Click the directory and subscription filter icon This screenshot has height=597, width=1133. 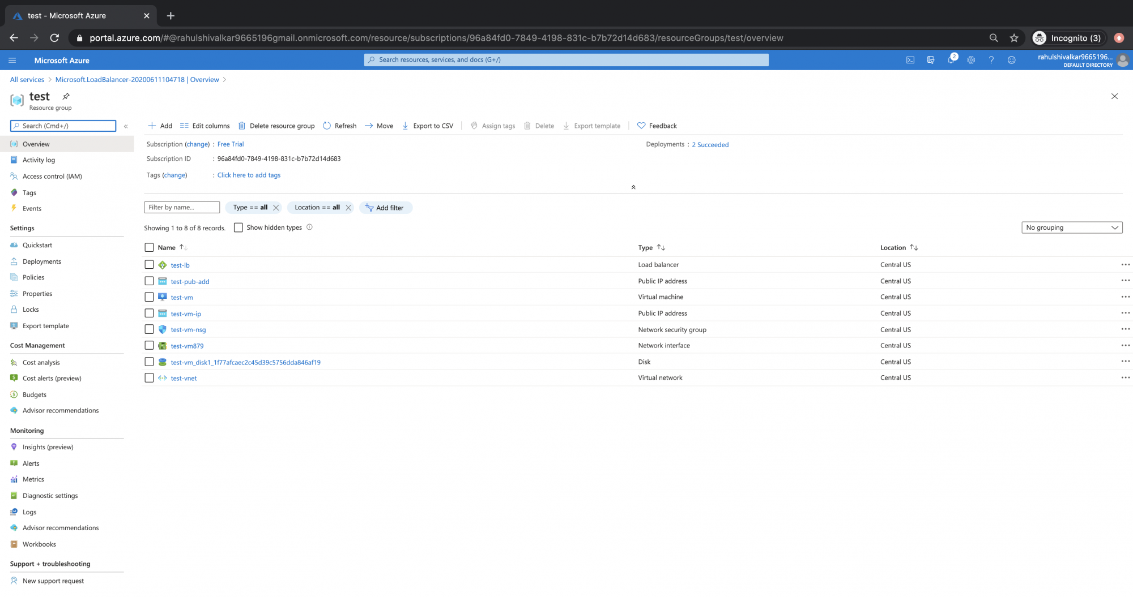pos(930,60)
